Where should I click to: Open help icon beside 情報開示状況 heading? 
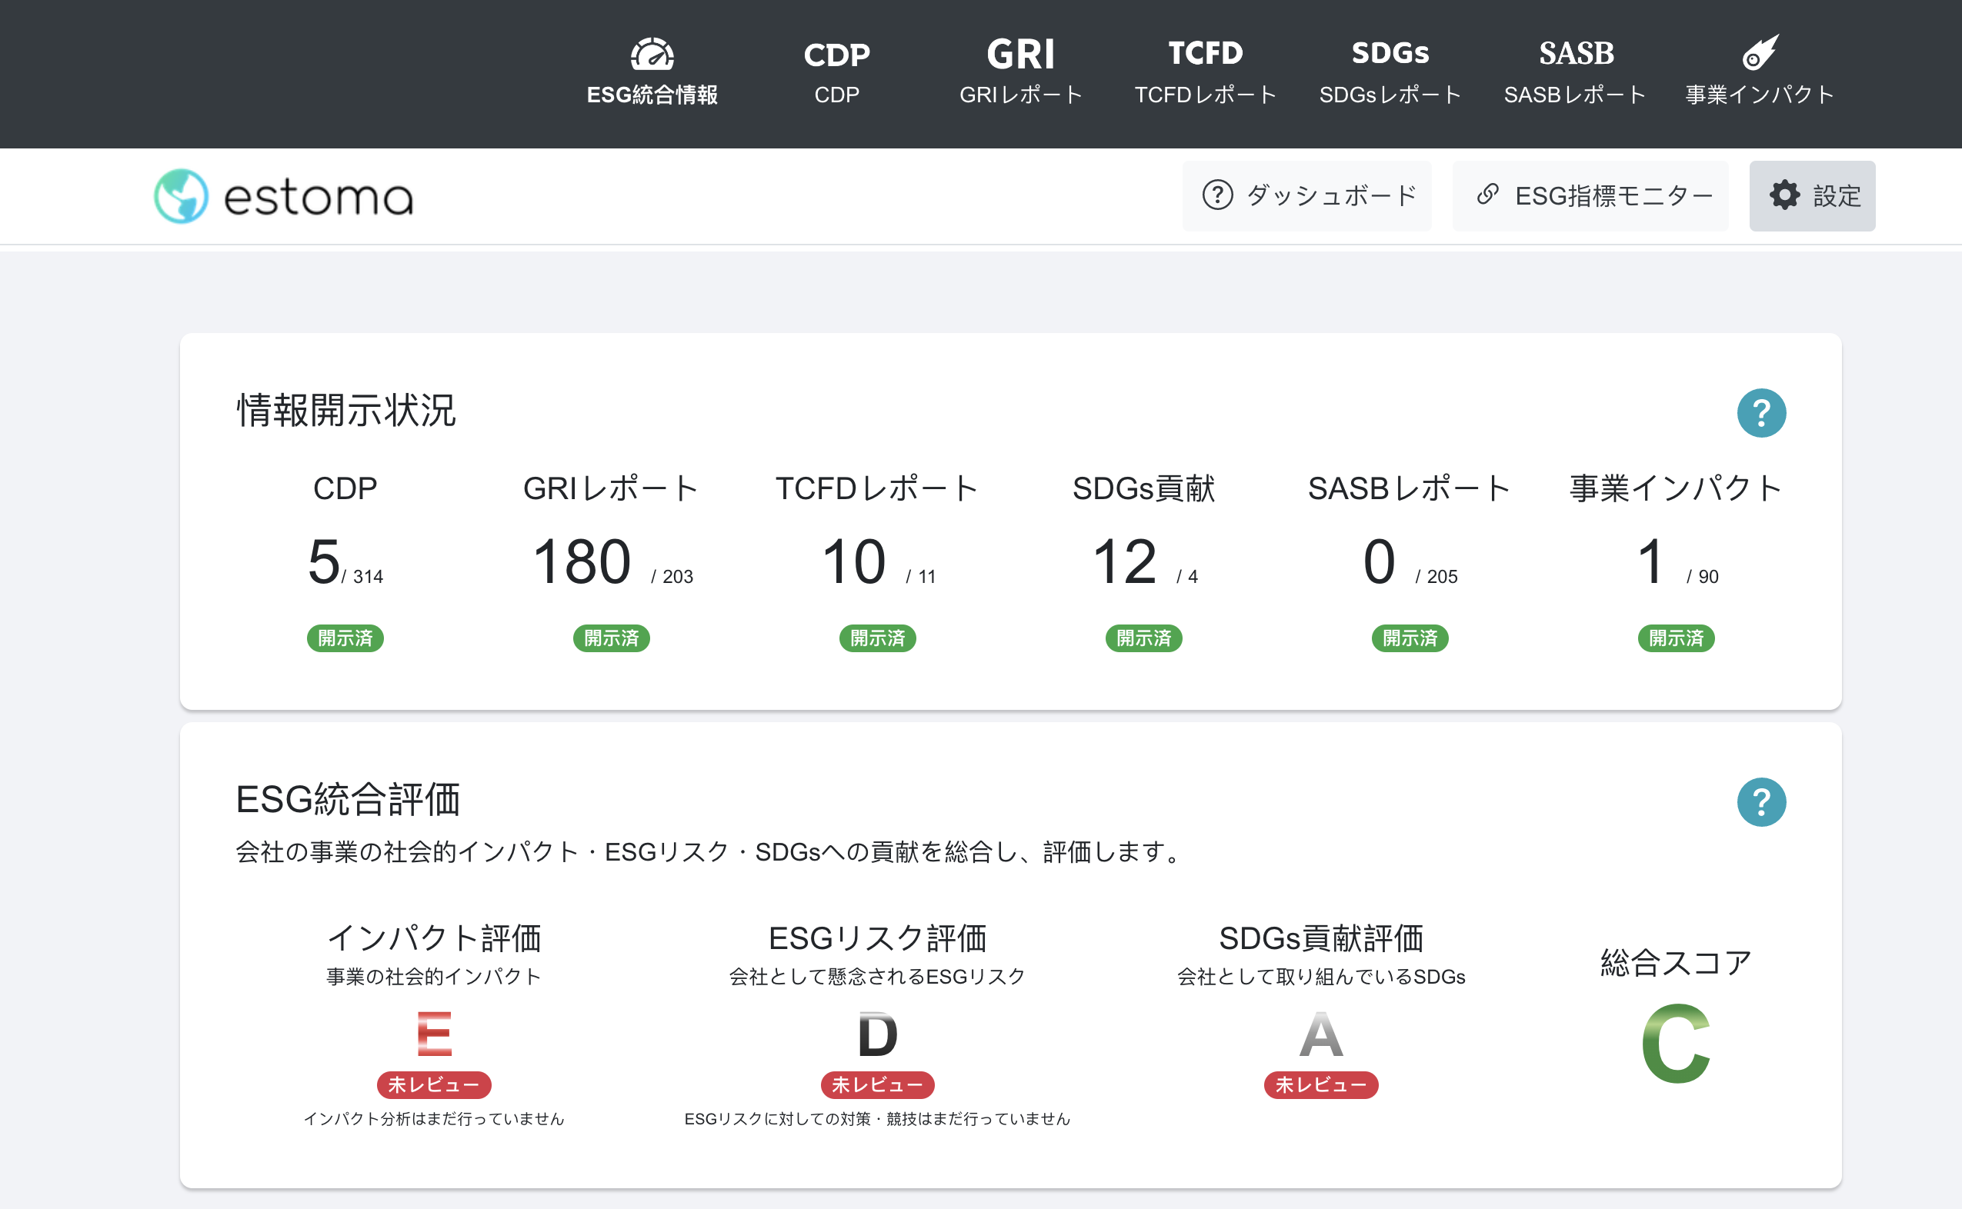click(1760, 412)
